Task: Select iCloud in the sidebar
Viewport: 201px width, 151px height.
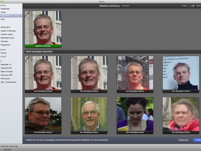Action: click(x=3, y=53)
